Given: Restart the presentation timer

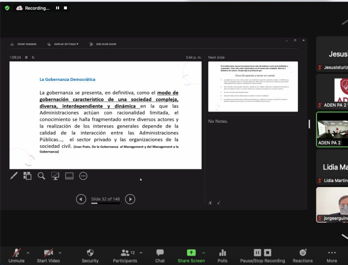Looking at the screenshot, I should click(33, 57).
